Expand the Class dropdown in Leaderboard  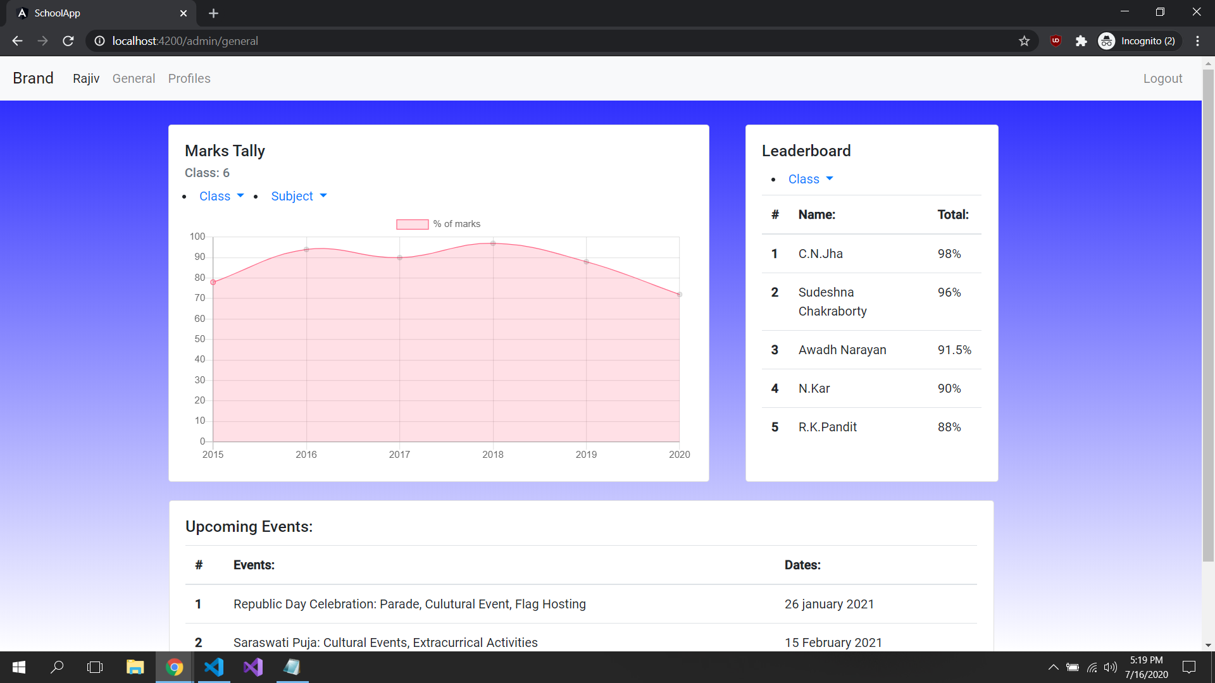[809, 179]
